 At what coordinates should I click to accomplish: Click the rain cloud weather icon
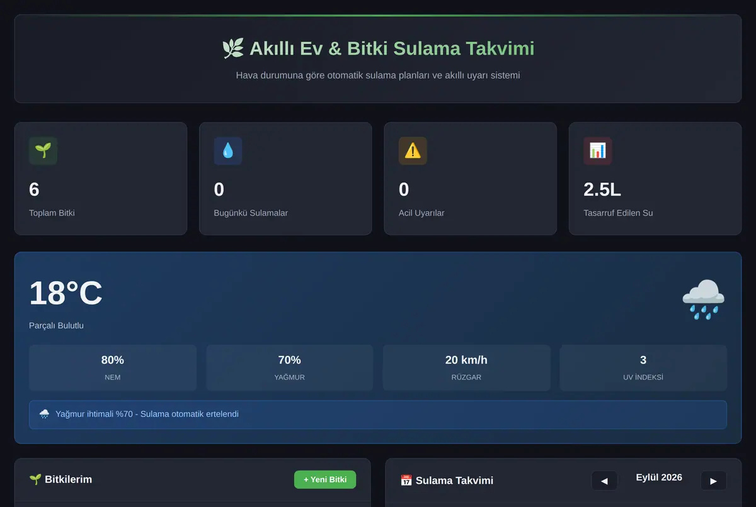(704, 299)
